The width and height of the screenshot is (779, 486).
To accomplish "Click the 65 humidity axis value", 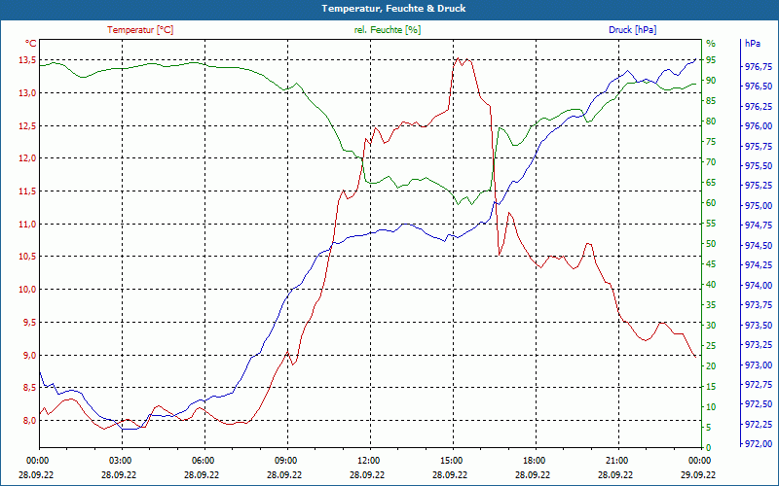I will click(x=711, y=183).
